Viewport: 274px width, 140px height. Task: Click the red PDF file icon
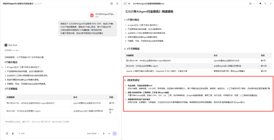click(92, 15)
